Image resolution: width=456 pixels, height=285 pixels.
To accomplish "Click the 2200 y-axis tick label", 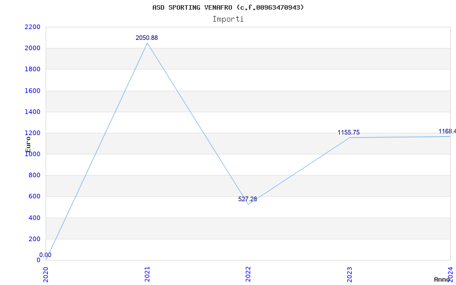I will [32, 27].
